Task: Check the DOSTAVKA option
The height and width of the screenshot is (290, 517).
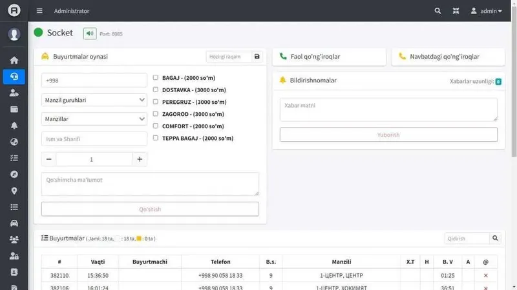Action: coord(155,90)
